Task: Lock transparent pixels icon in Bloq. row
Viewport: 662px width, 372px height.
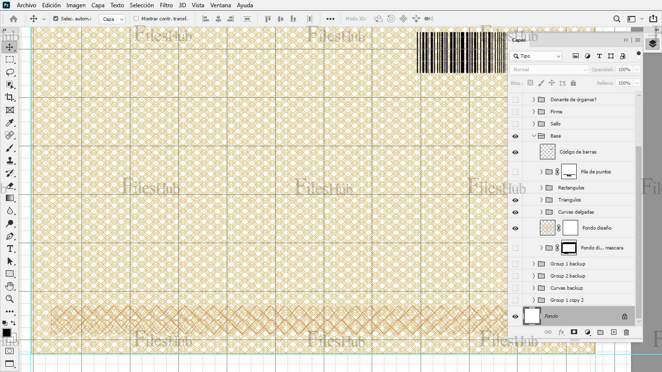Action: 530,83
